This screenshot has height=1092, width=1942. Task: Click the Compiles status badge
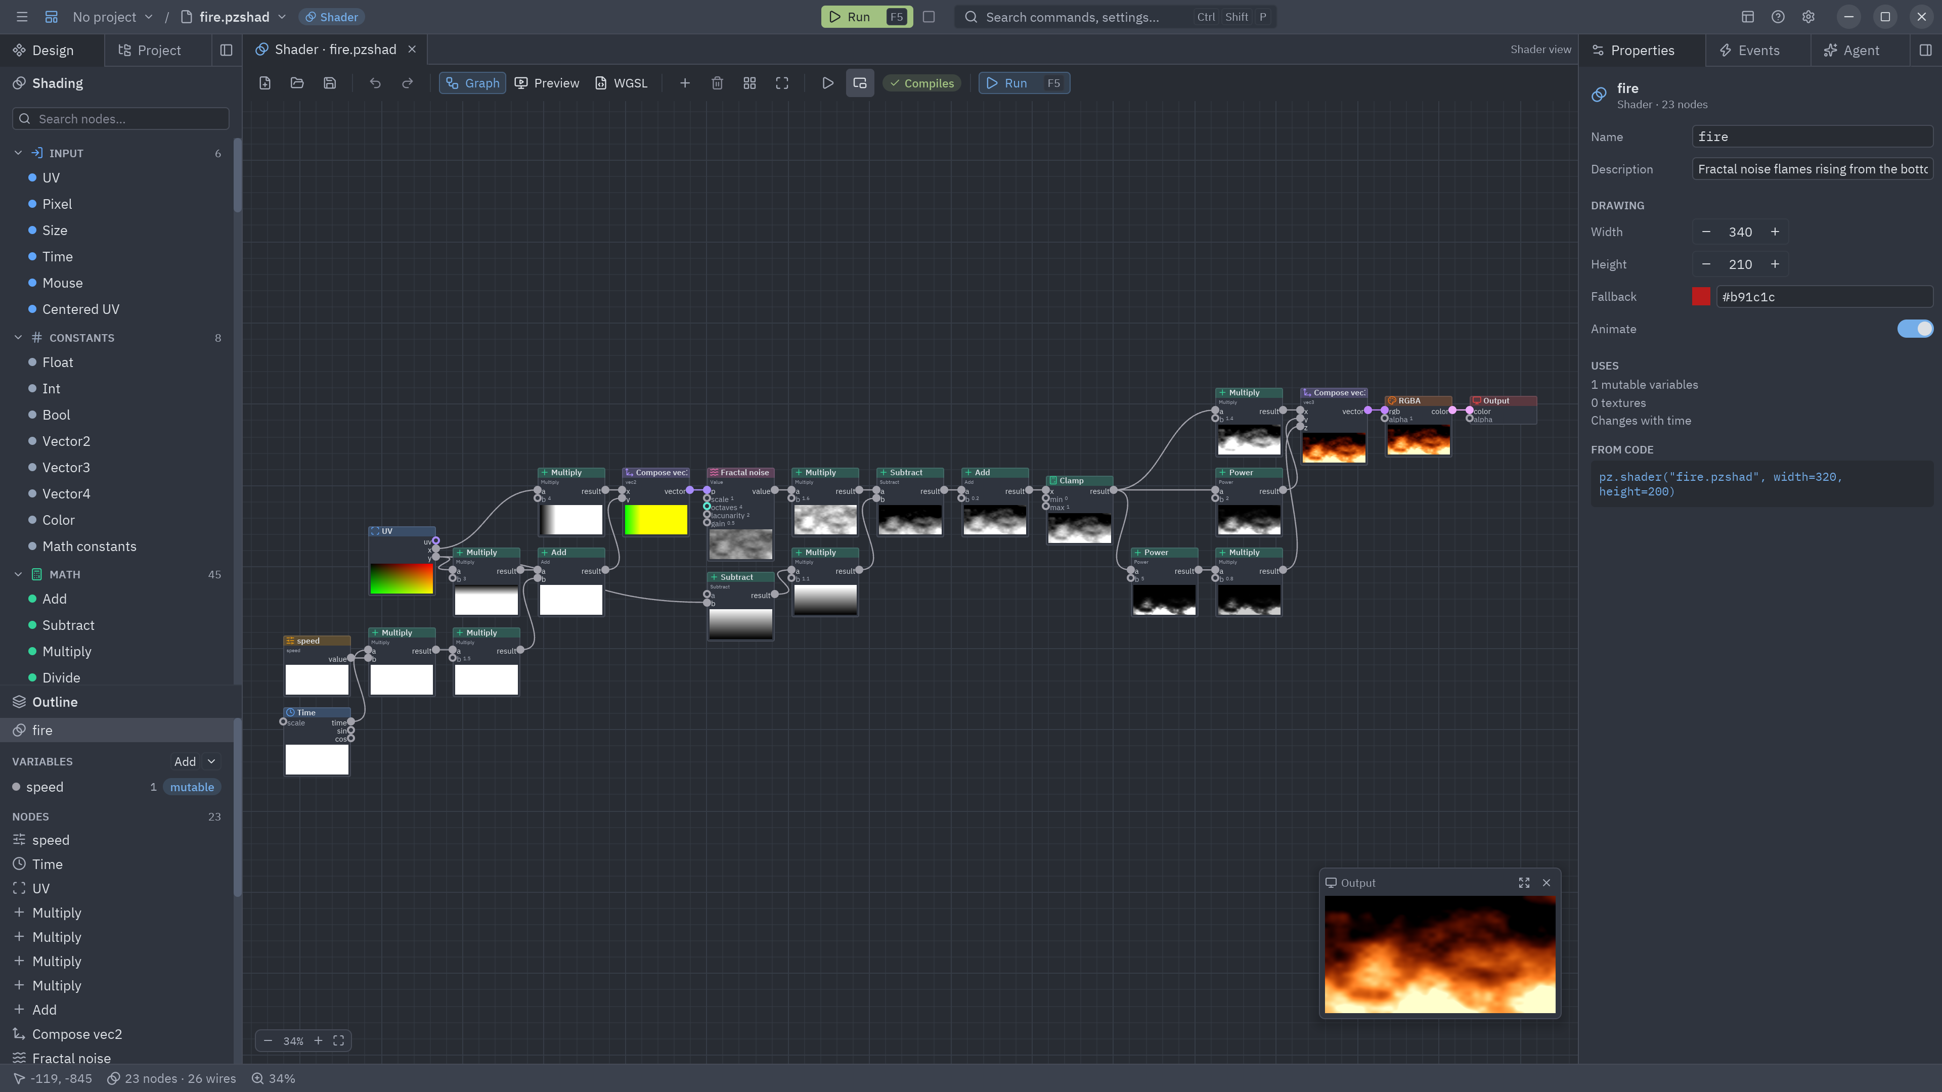tap(921, 83)
